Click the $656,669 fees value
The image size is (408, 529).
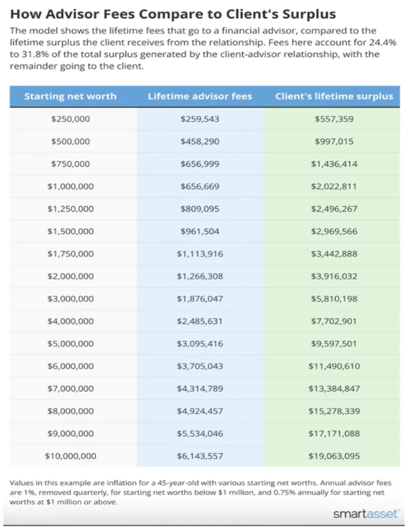tap(200, 186)
